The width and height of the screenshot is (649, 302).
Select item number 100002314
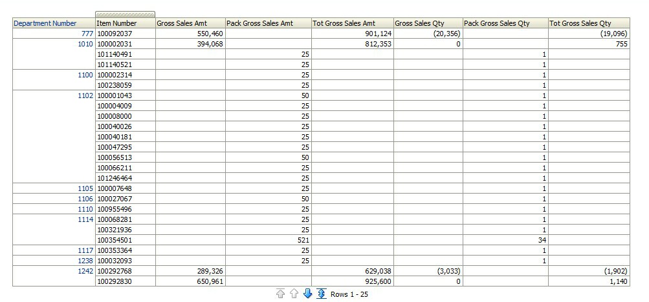click(115, 75)
